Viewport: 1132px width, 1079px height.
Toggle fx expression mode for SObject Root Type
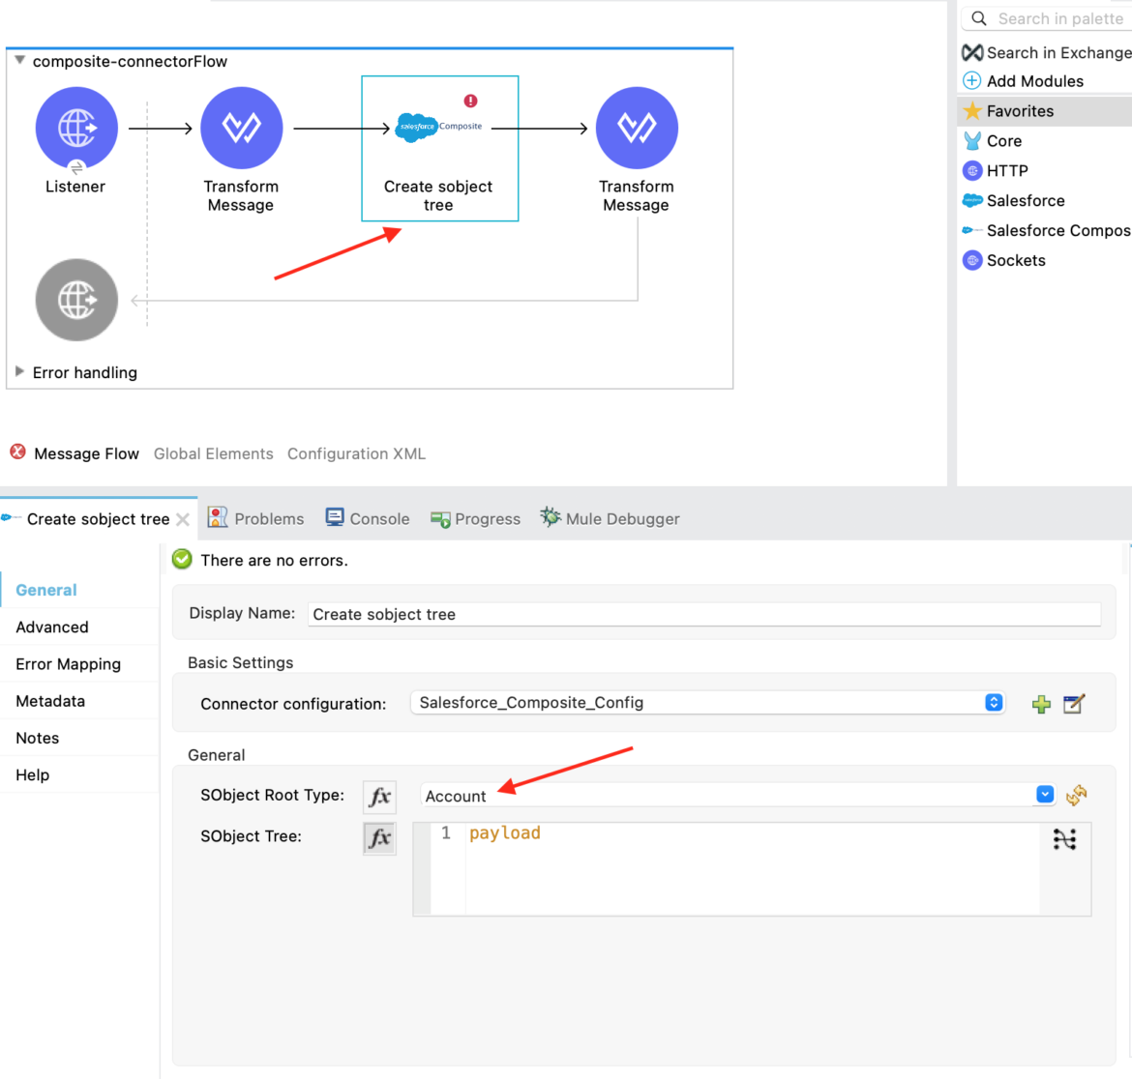[378, 796]
